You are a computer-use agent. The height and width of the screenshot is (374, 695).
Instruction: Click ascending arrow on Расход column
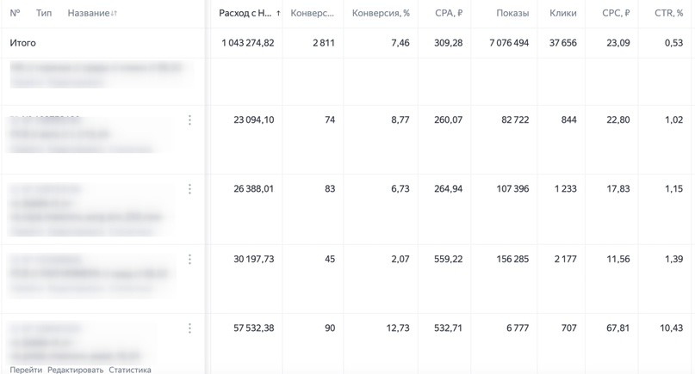278,13
